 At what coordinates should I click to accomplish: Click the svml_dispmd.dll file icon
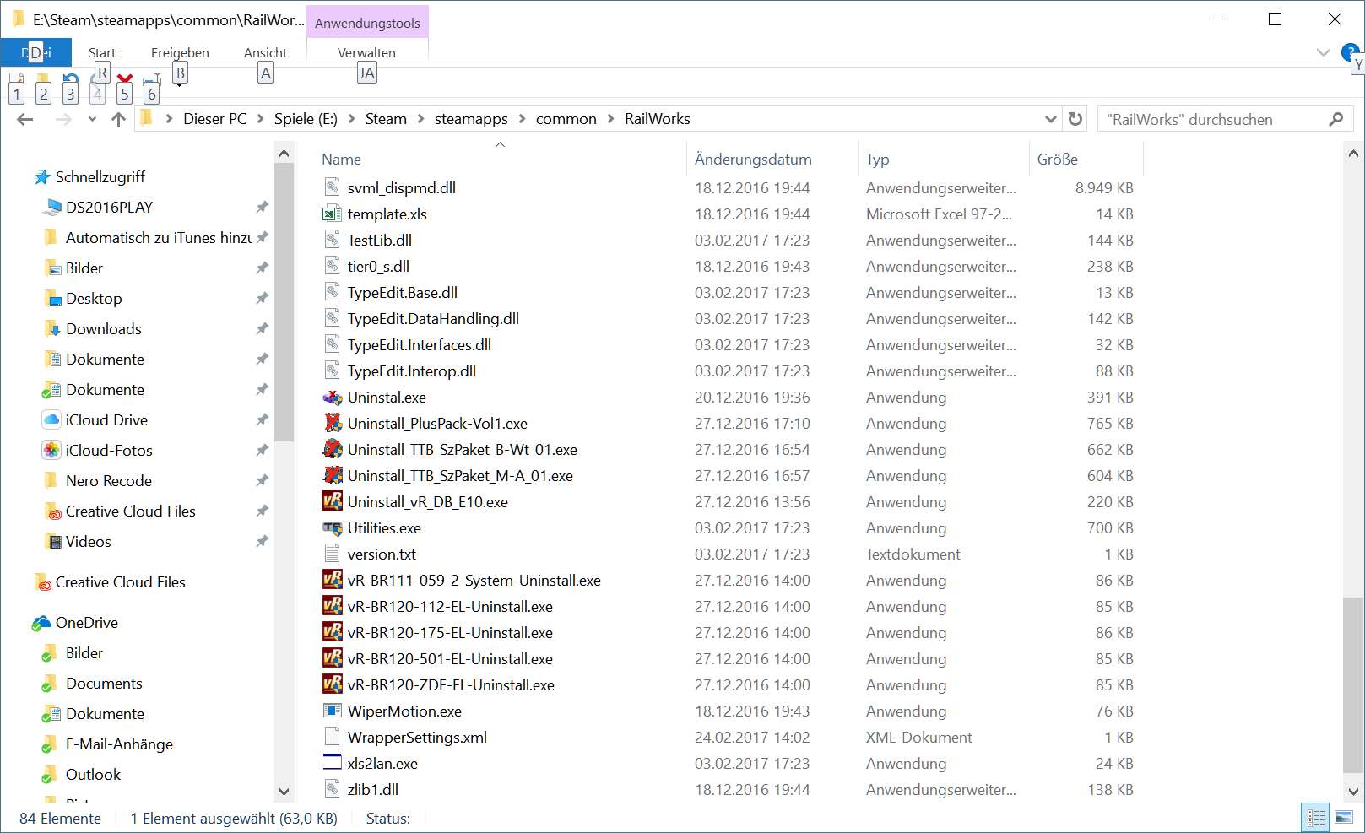click(x=333, y=187)
